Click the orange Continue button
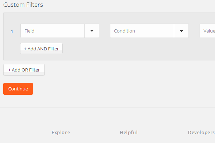 (18, 89)
